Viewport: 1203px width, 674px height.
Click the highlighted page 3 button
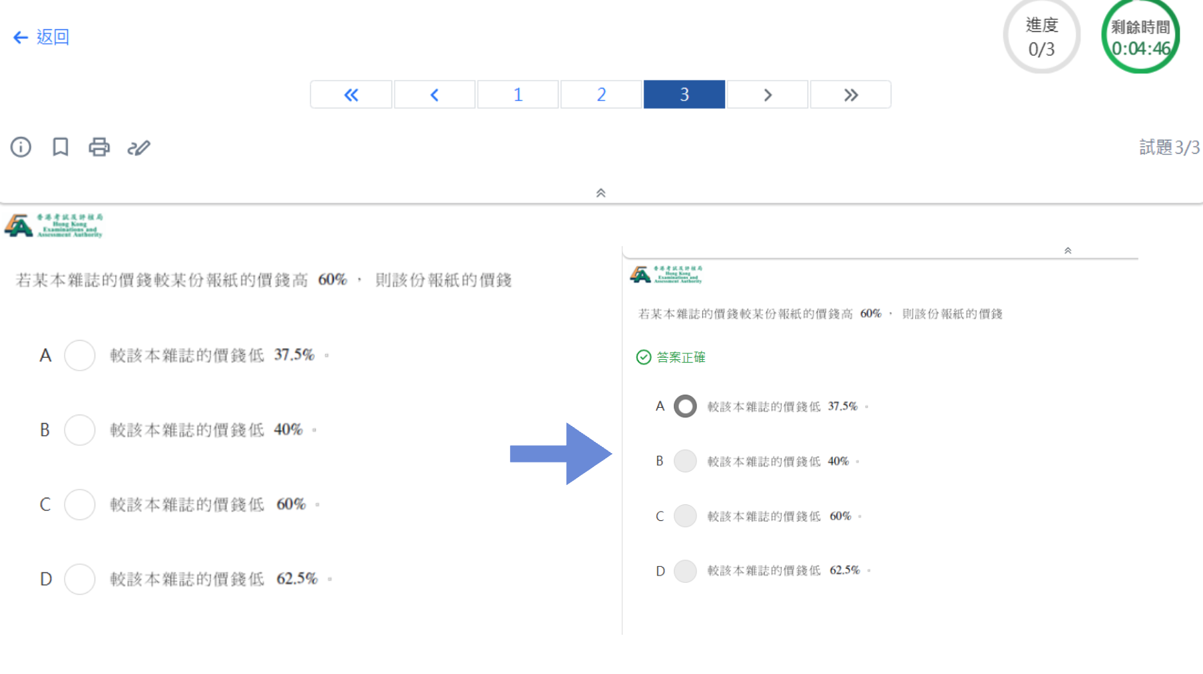pos(684,94)
